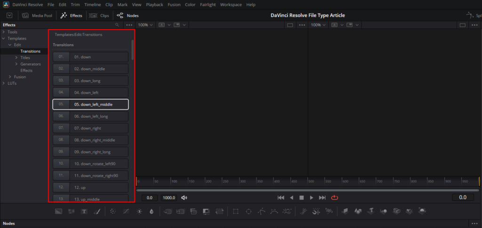This screenshot has height=228, width=482.
Task: Open the Nodes panel options menu
Action: coord(475,223)
